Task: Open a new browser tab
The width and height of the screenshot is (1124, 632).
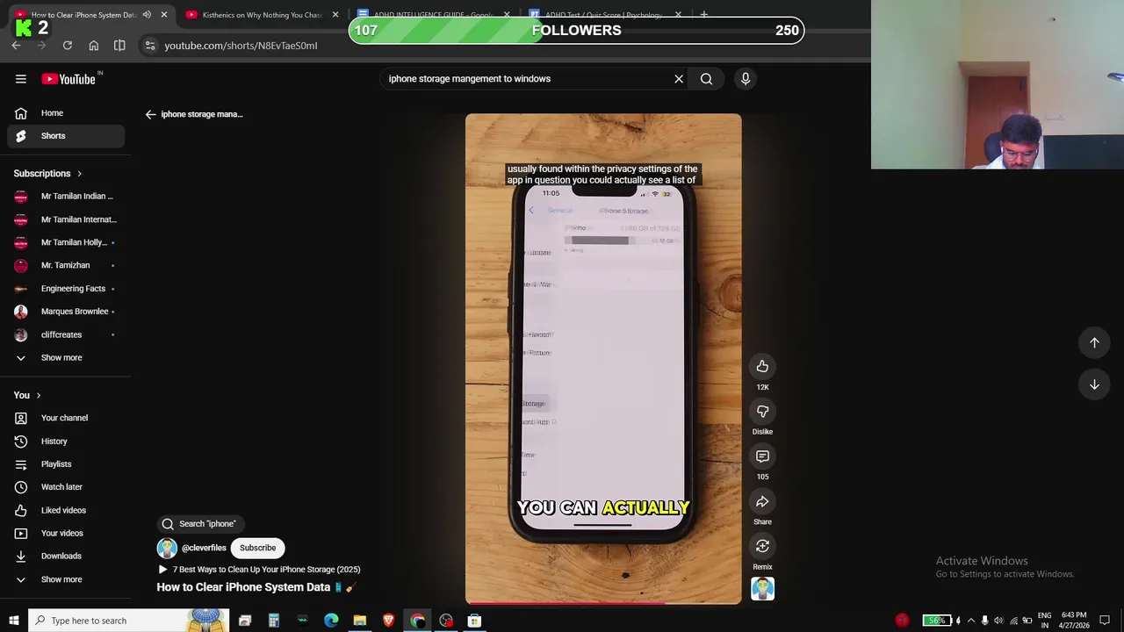Action: [x=704, y=15]
